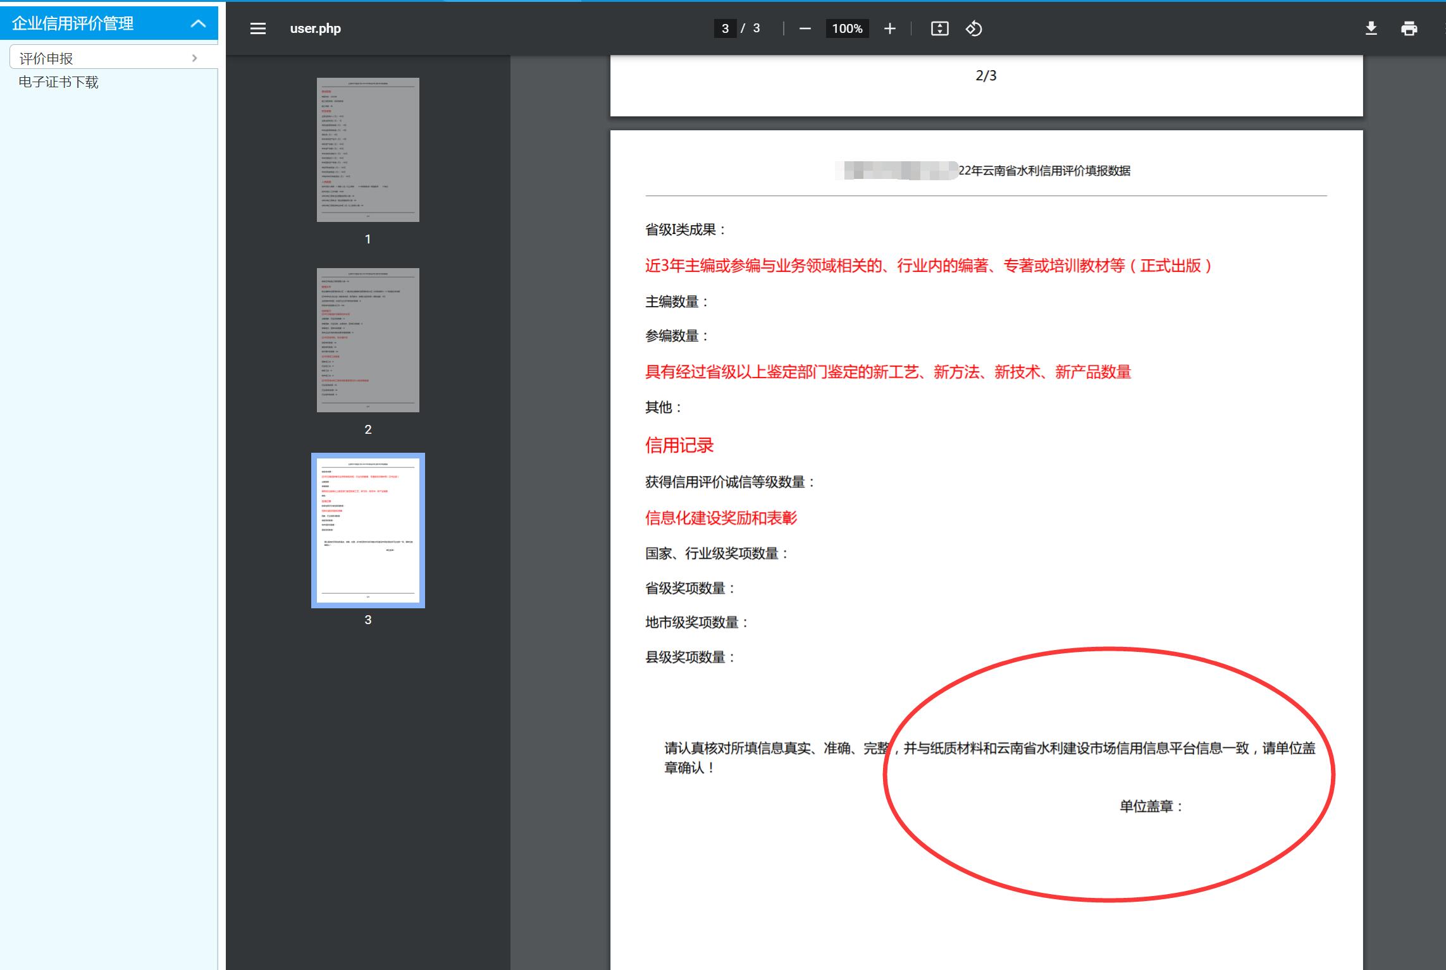
Task: Collapse the 企业信用评价管理 panel
Action: [x=198, y=24]
